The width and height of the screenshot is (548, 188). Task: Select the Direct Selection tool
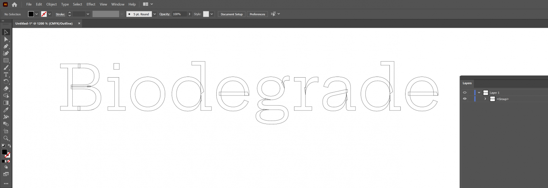pos(6,39)
